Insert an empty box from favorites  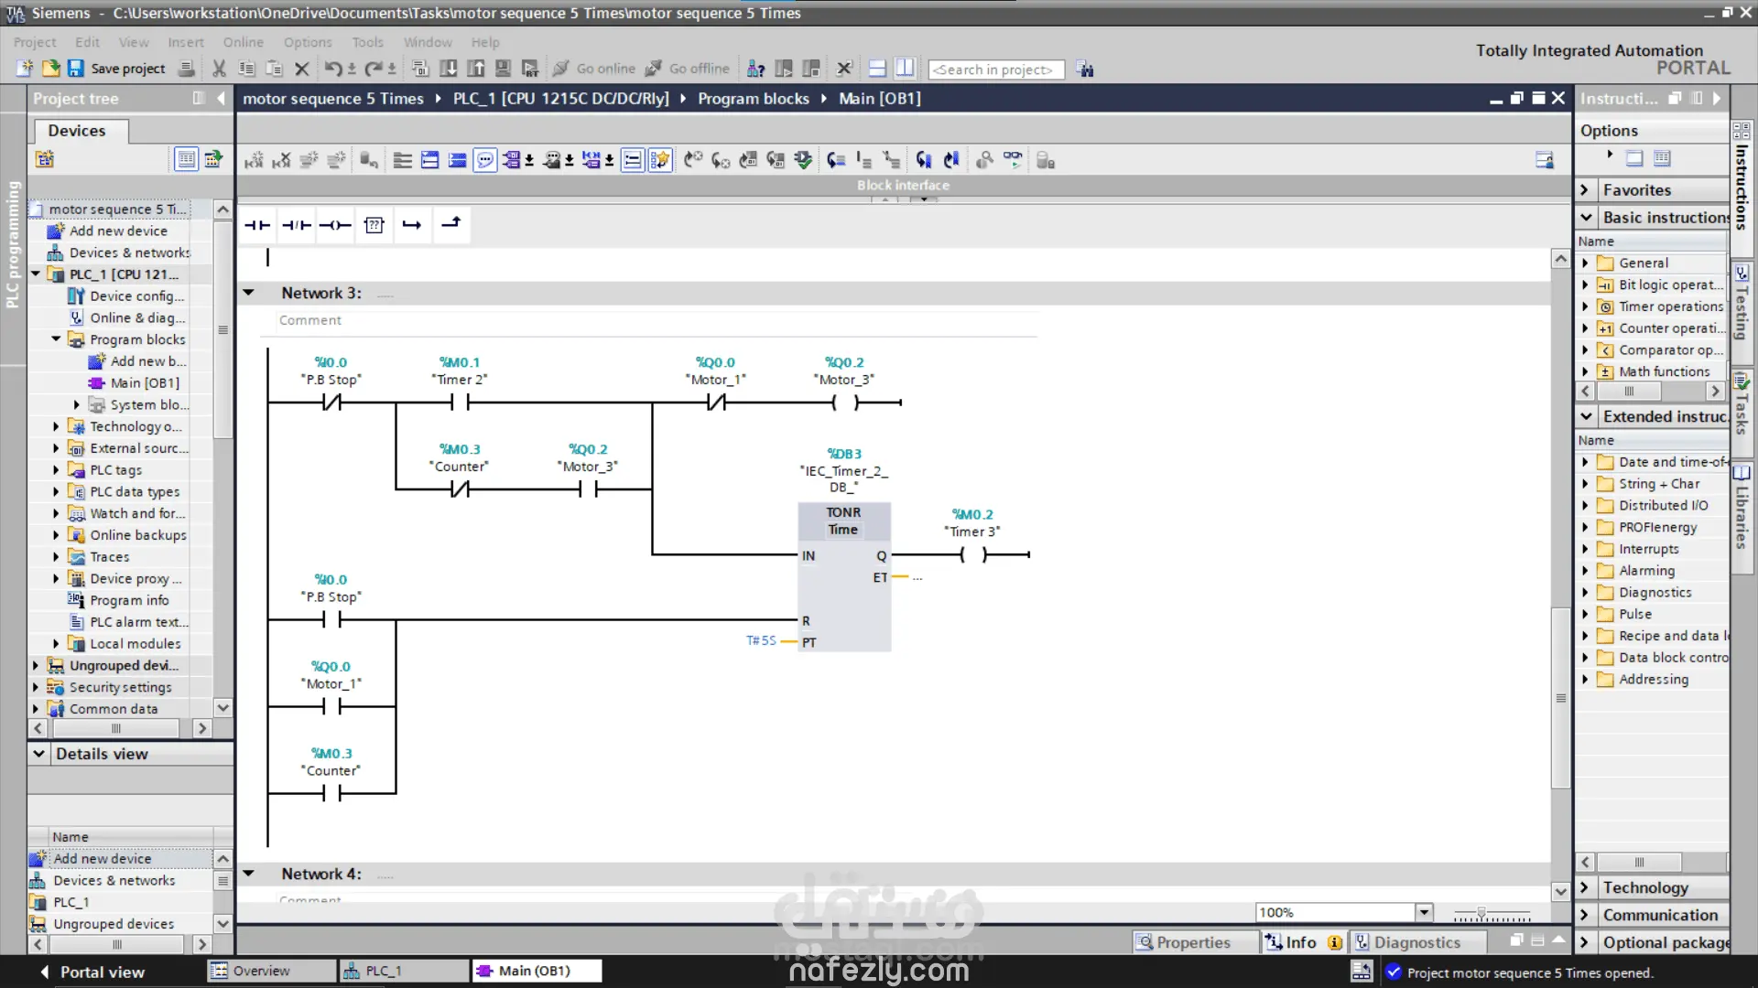pos(374,225)
